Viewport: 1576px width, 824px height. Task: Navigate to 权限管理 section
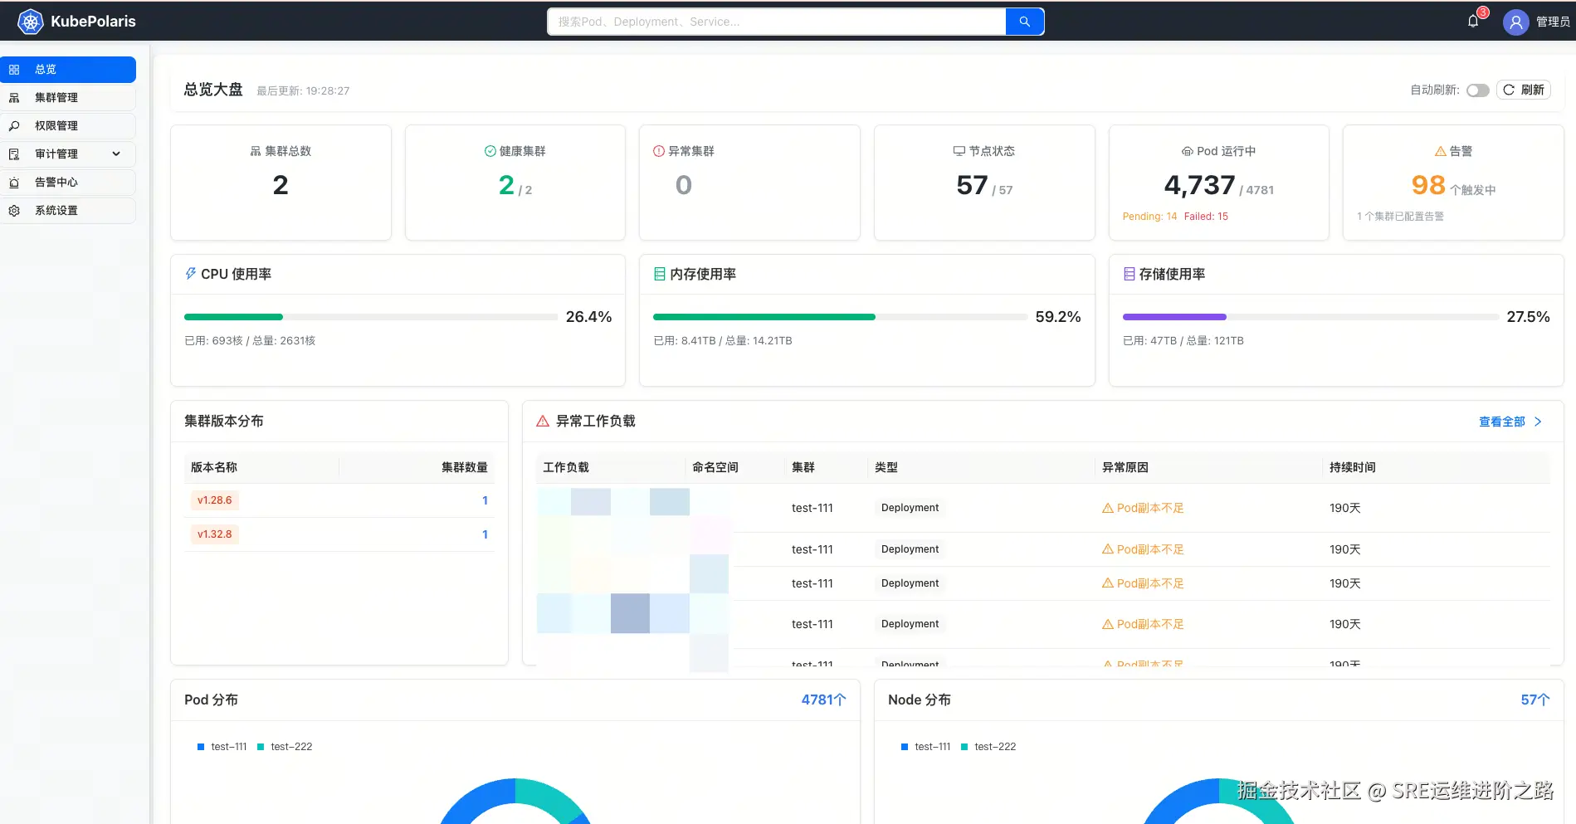58,125
